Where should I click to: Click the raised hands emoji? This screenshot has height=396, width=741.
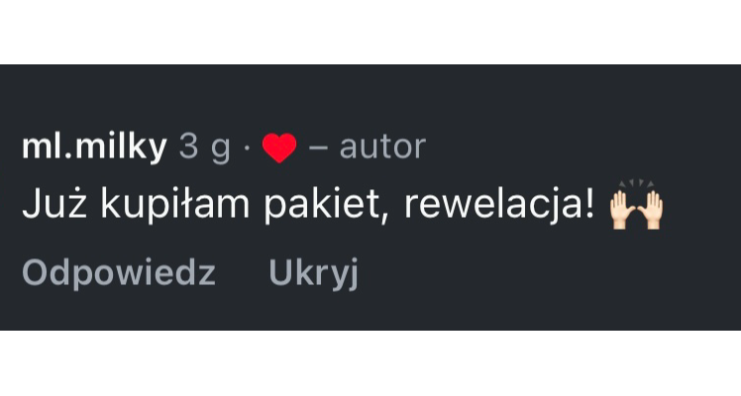637,204
